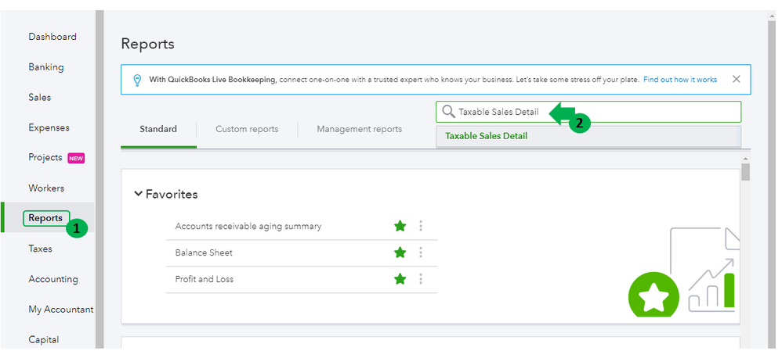Click the Find out how it works link

click(x=679, y=80)
